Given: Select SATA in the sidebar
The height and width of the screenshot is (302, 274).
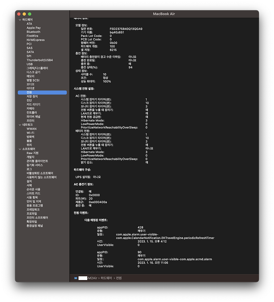Looking at the screenshot, I should (30, 52).
